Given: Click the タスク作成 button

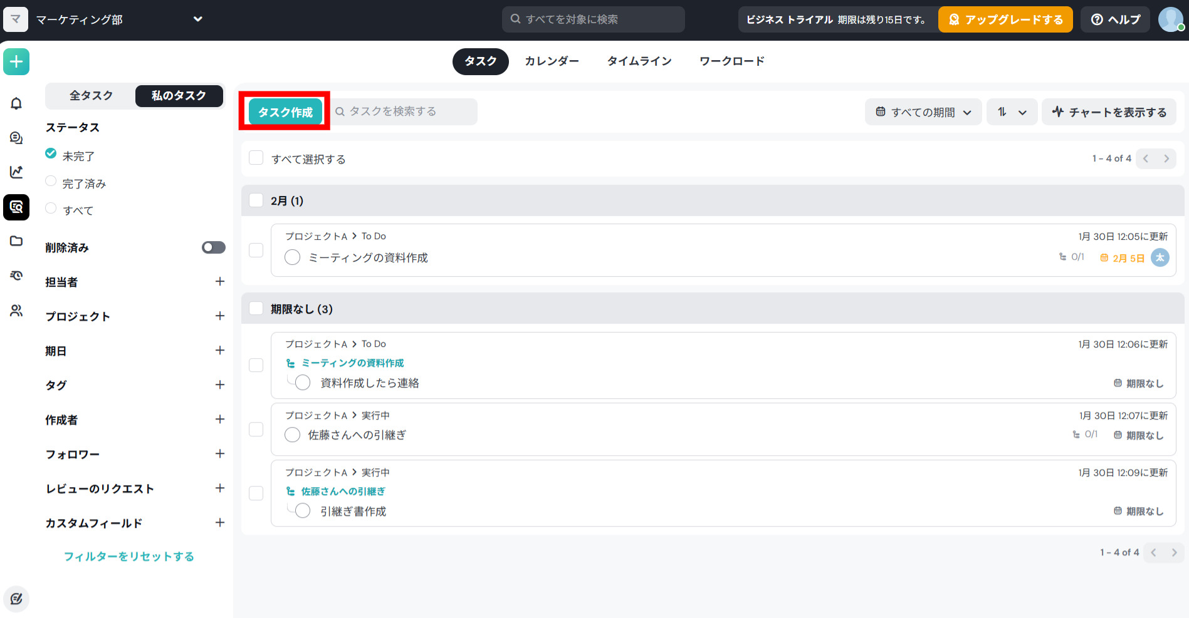Looking at the screenshot, I should coord(285,112).
